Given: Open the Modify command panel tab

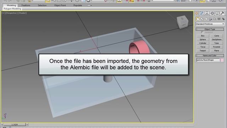Looking at the screenshot, I should coord(202,14).
